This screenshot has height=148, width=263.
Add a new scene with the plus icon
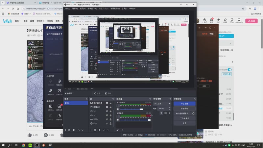pos(65,130)
